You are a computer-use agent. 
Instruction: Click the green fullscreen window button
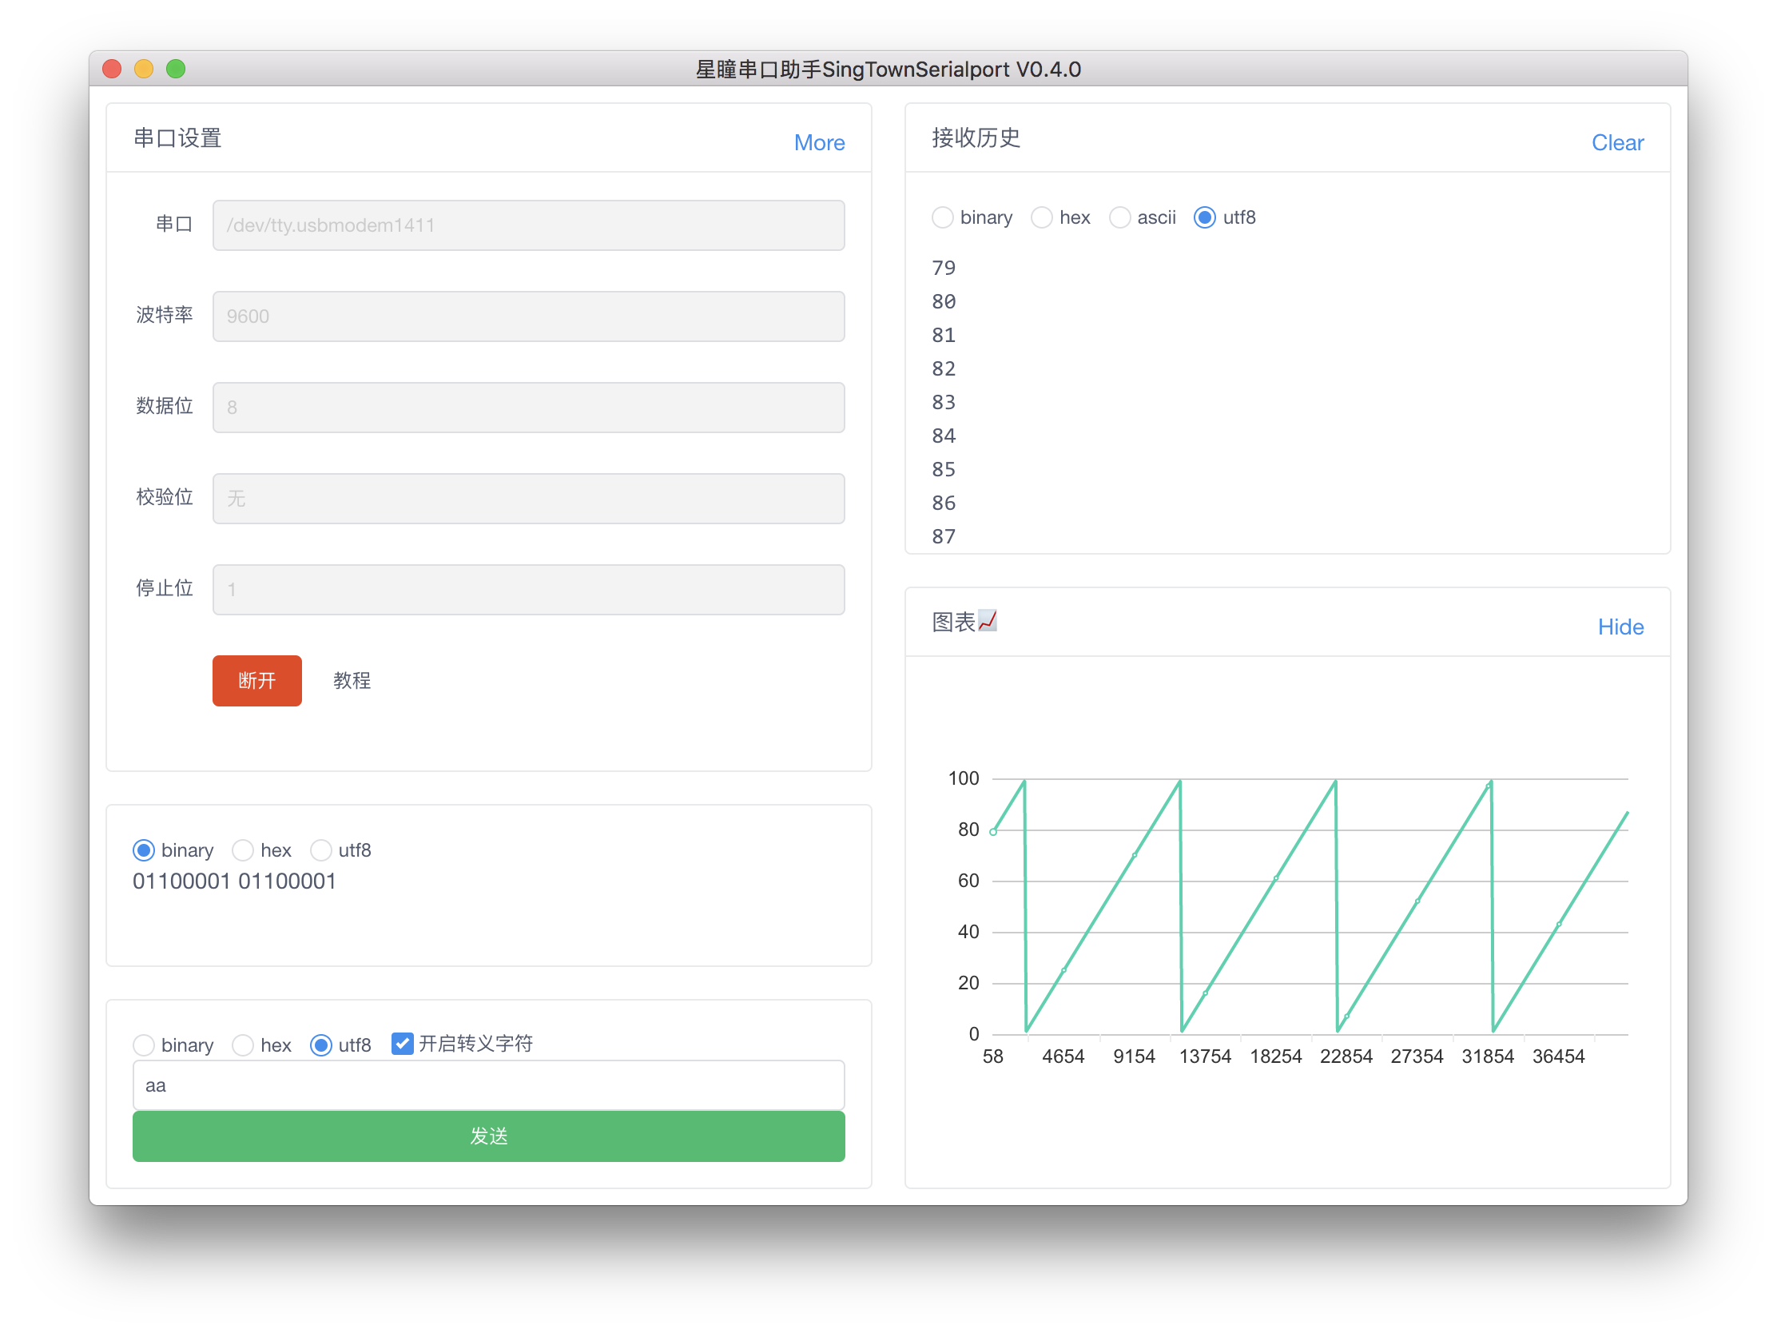[x=176, y=69]
